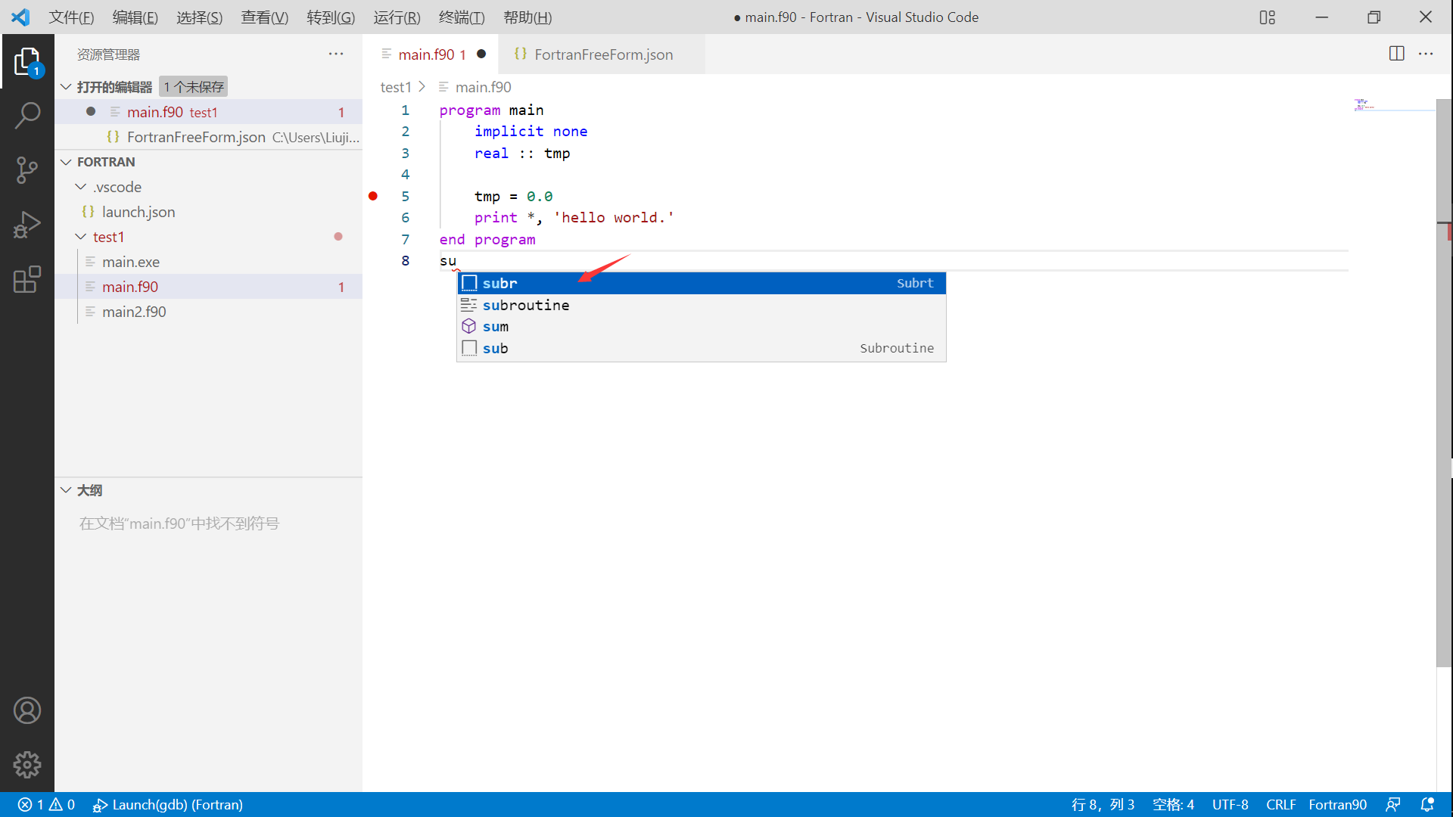
Task: Open the Source Control view
Action: (x=27, y=170)
